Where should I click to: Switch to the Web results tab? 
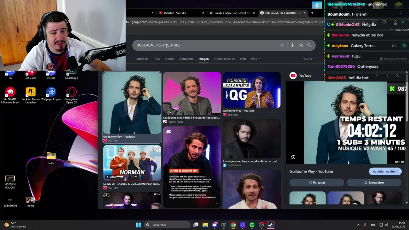point(243,59)
